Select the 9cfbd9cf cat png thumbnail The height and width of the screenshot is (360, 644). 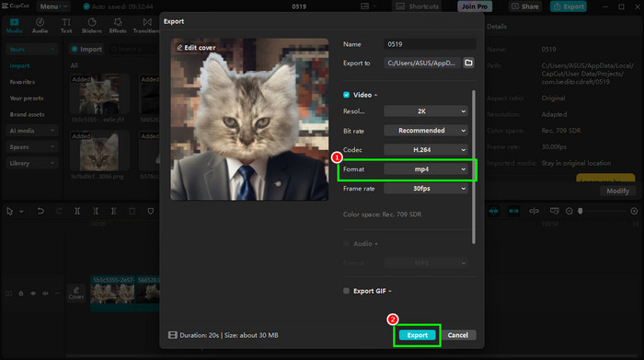point(99,151)
